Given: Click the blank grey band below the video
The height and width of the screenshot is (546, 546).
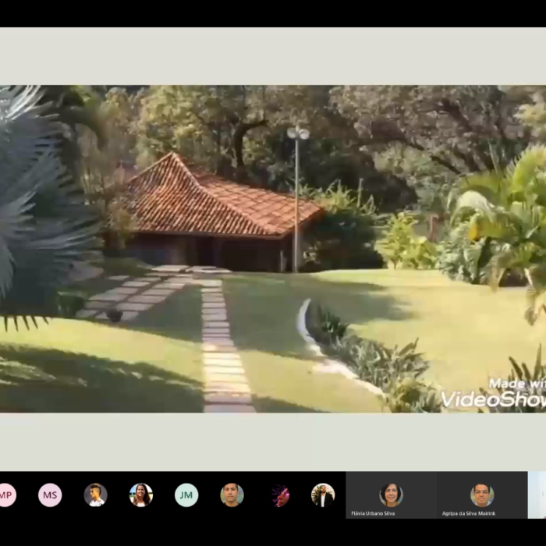Looking at the screenshot, I should [273, 441].
